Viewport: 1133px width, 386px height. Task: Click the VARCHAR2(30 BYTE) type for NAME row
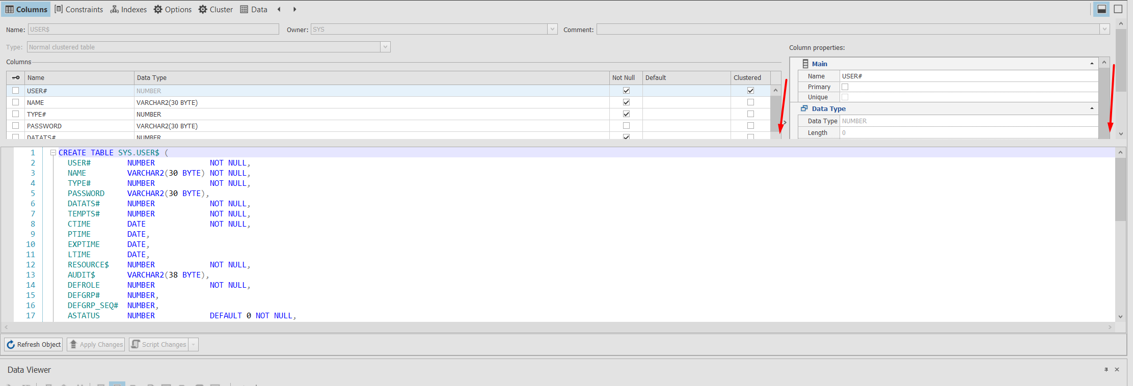coord(167,102)
